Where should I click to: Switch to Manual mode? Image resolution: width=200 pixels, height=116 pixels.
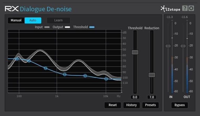[x=16, y=20]
